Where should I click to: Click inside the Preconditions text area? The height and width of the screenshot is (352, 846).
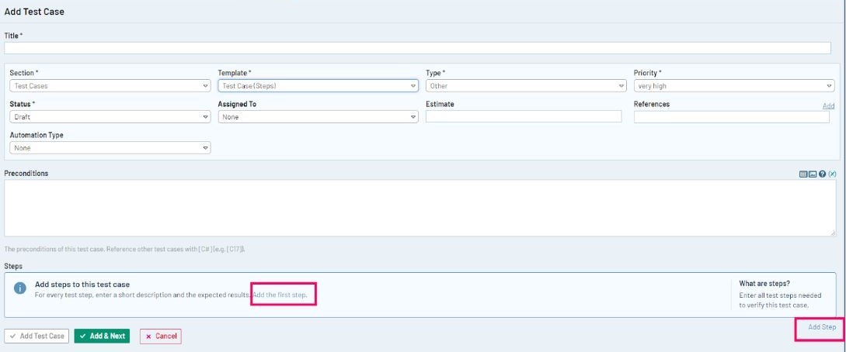click(x=420, y=208)
